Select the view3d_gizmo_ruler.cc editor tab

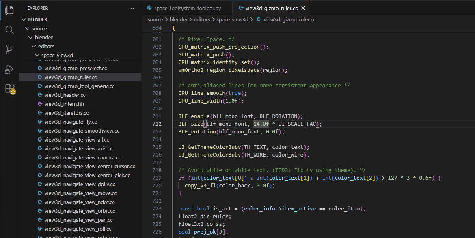tap(271, 8)
